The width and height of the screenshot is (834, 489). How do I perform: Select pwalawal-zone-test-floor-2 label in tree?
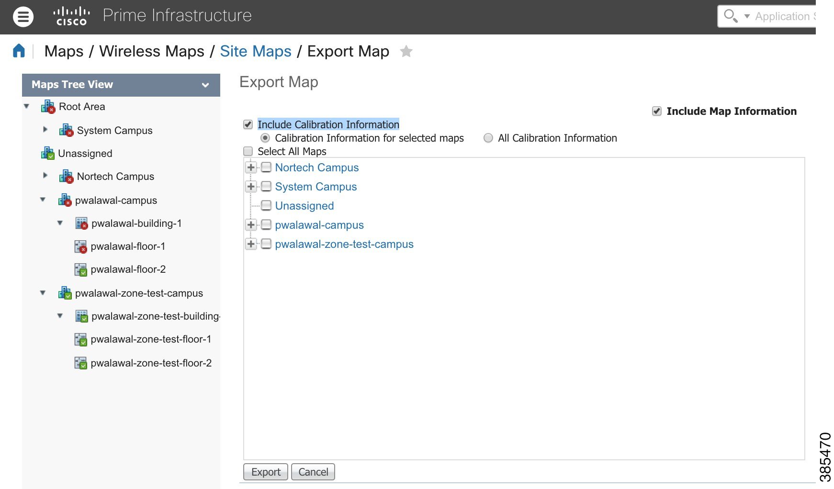point(151,363)
